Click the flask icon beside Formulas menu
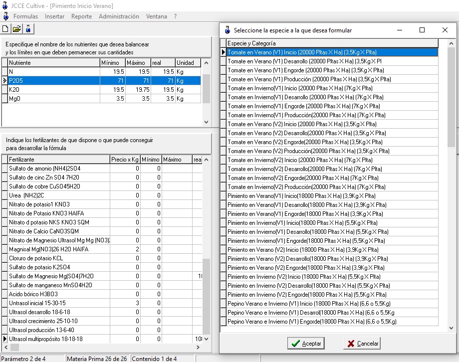Viewport: 459px width, 362px height. [5, 16]
